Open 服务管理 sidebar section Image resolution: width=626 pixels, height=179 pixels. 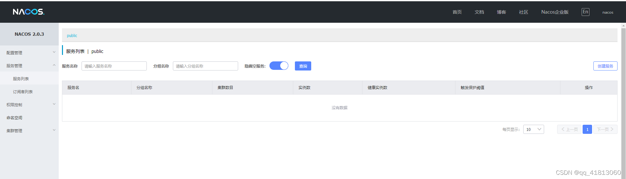[x=29, y=66]
